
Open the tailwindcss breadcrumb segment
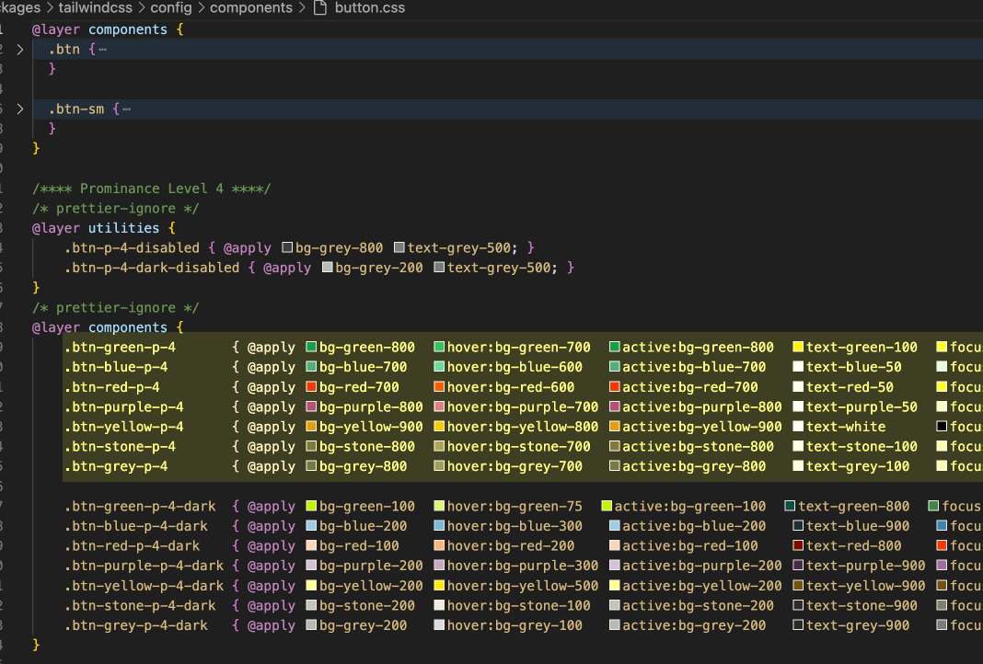pyautogui.click(x=95, y=8)
